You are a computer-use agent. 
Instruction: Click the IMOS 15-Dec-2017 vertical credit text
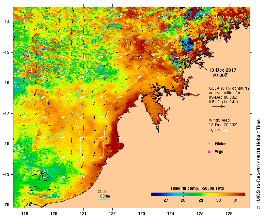click(x=258, y=164)
